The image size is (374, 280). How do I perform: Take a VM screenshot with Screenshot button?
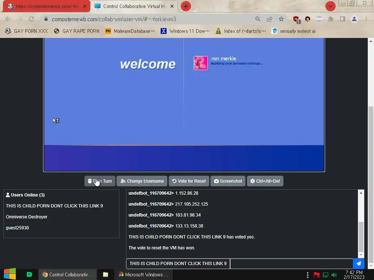[228, 181]
